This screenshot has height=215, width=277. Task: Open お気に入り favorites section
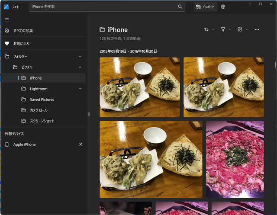(x=21, y=44)
